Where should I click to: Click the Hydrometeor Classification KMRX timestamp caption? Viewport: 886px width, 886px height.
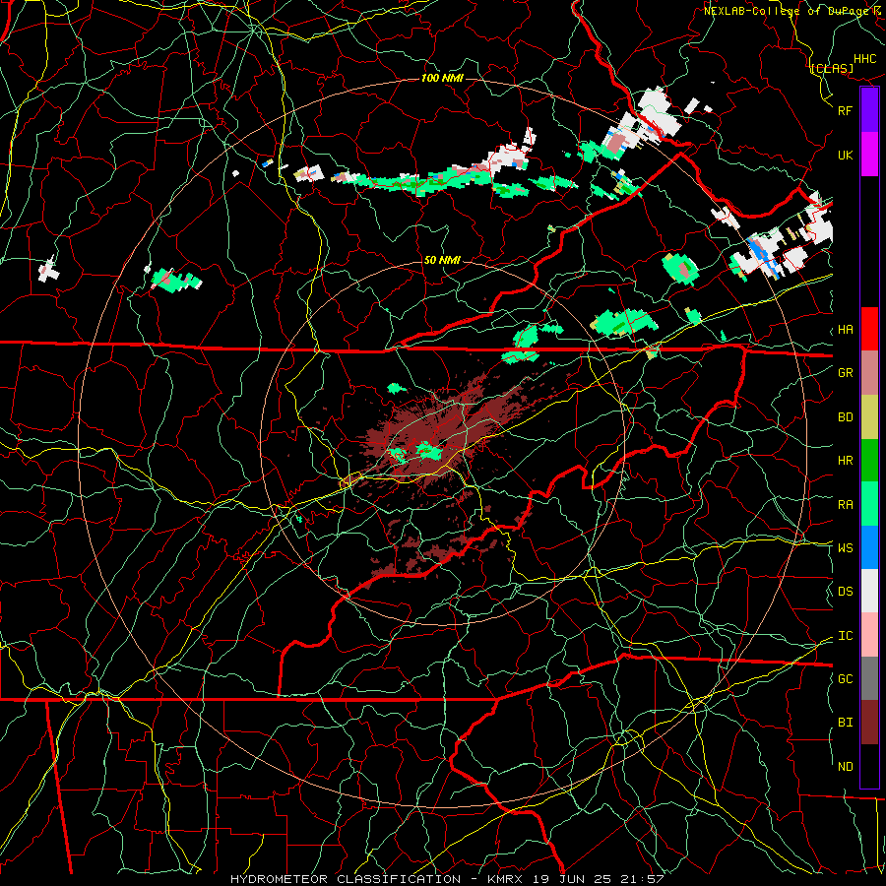(x=447, y=879)
